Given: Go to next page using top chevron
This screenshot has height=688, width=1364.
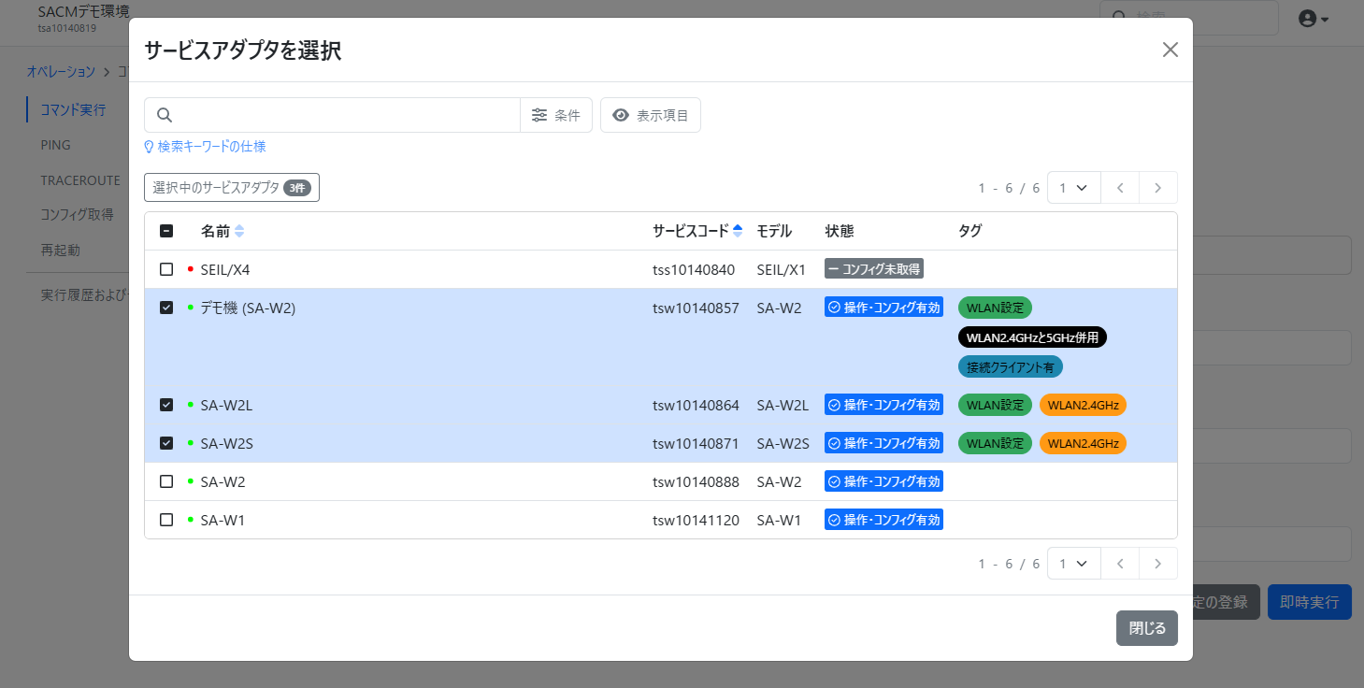Looking at the screenshot, I should [x=1157, y=188].
